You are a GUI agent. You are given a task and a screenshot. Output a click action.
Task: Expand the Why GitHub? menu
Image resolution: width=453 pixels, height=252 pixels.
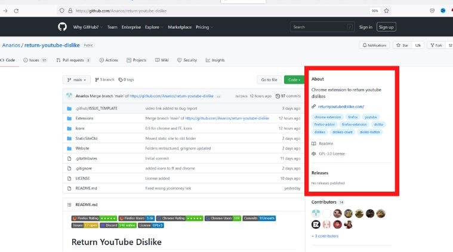tap(88, 27)
